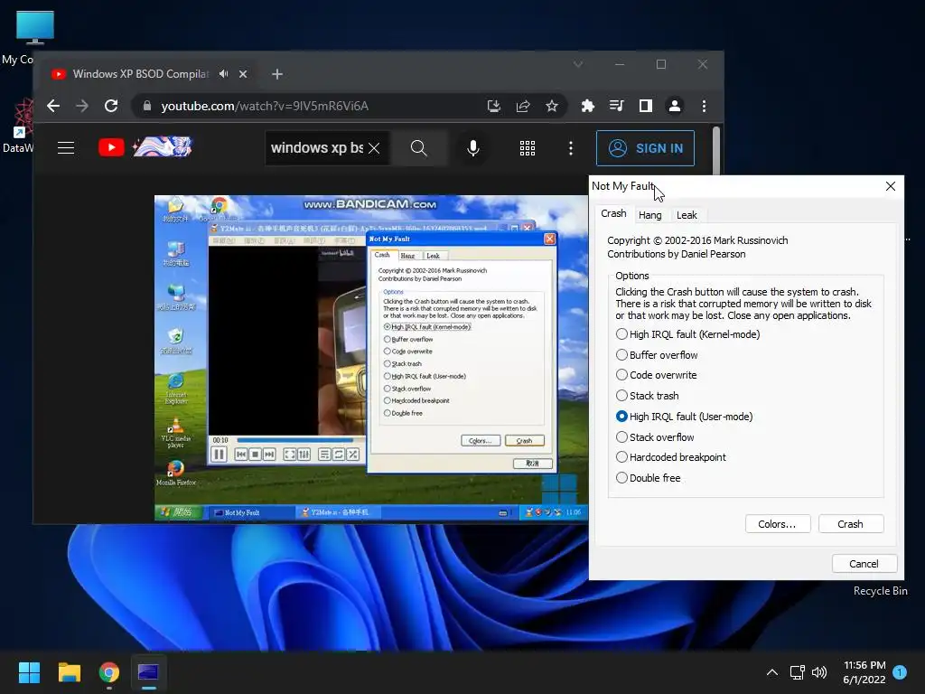Screen dimensions: 925x694
Task: Click the site lock icon in address bar
Action: [x=147, y=106]
